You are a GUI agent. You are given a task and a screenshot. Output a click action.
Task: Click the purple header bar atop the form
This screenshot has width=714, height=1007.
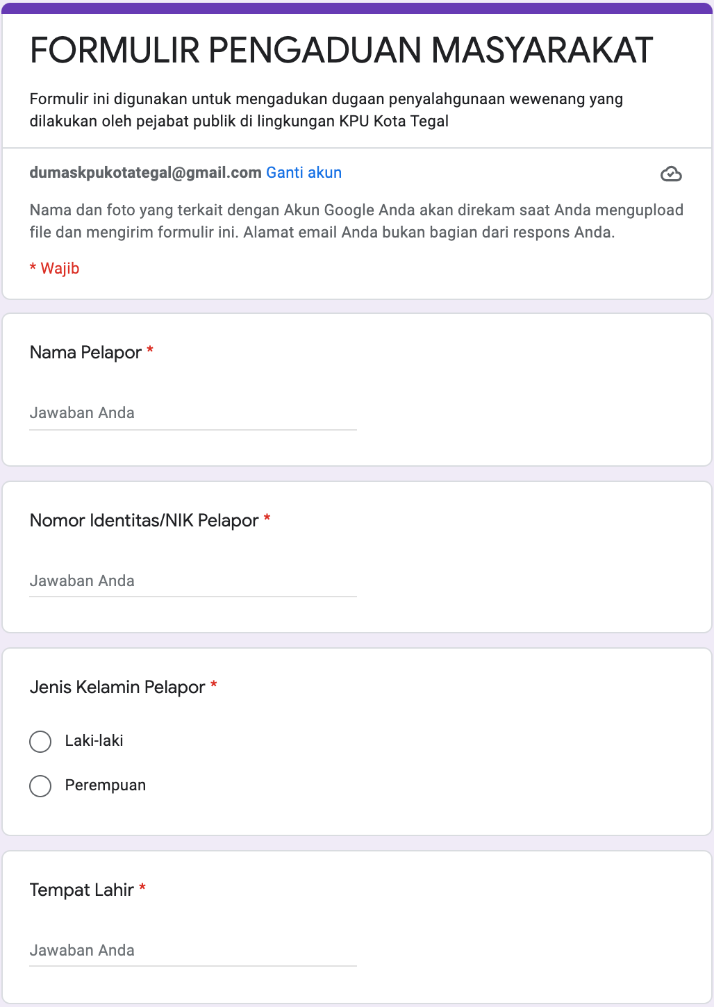click(357, 8)
